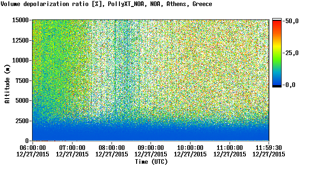
Task: Click the Altitude (m) axis title
Action: tap(7, 84)
